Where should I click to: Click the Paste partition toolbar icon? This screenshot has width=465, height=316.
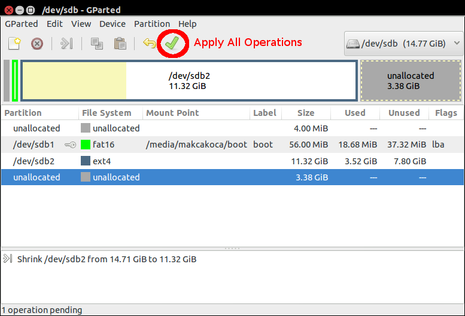click(x=120, y=43)
